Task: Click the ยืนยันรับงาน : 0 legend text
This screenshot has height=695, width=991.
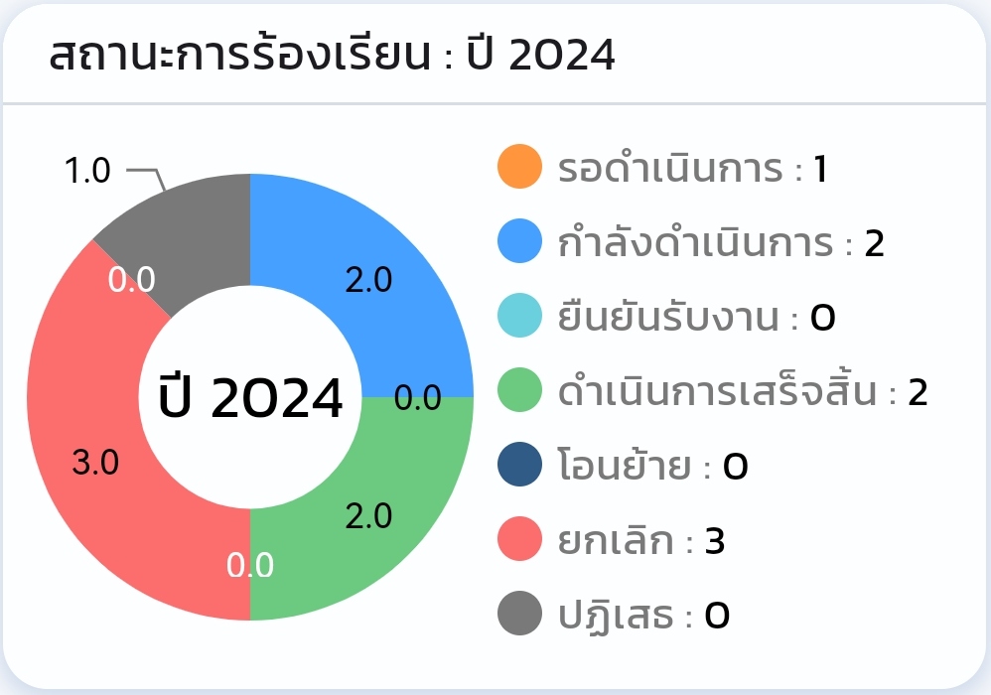Action: click(x=696, y=317)
